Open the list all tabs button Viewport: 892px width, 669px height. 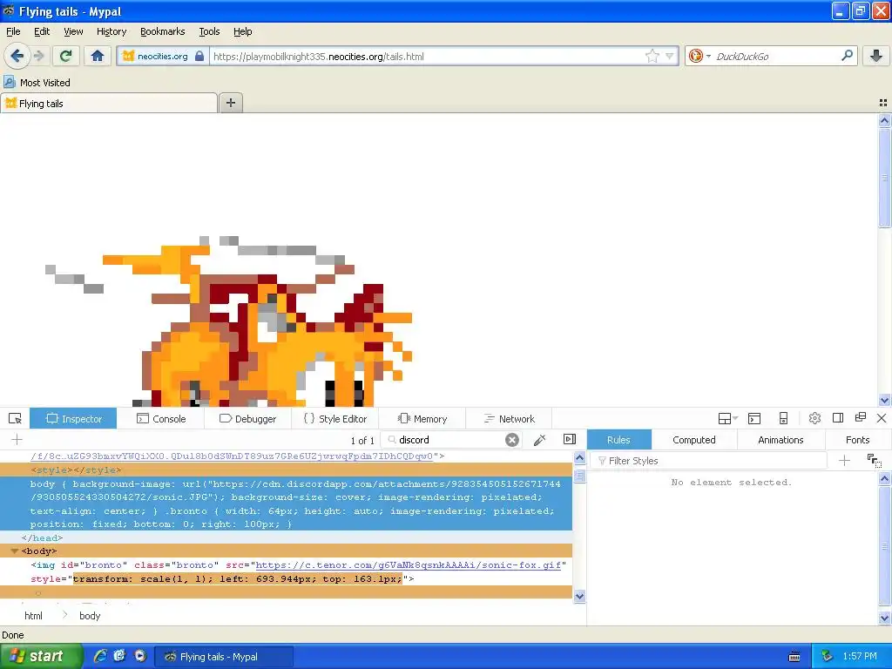(883, 103)
